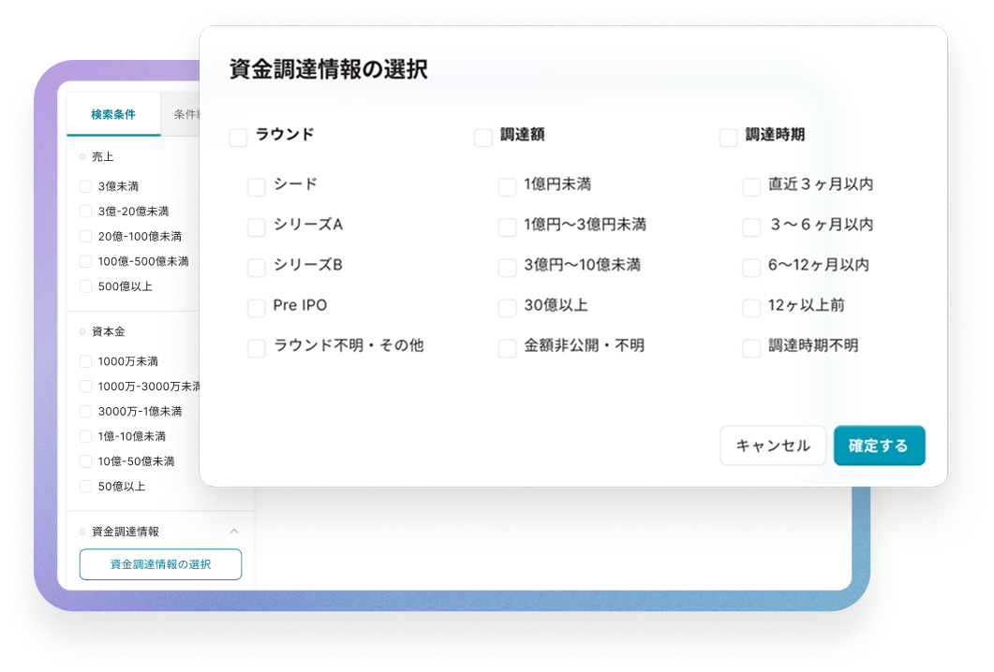This screenshot has width=994, height=672.
Task: Check the ラウンド select-all checkbox
Action: [238, 138]
